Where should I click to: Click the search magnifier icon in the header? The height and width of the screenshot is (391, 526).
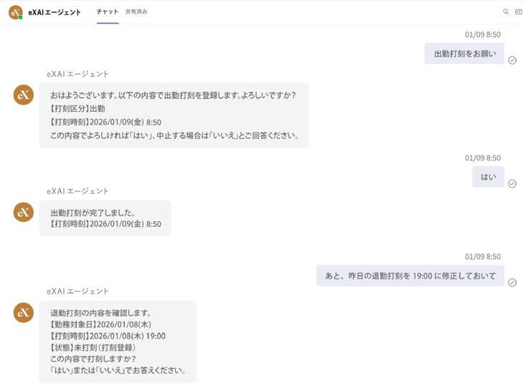[505, 11]
